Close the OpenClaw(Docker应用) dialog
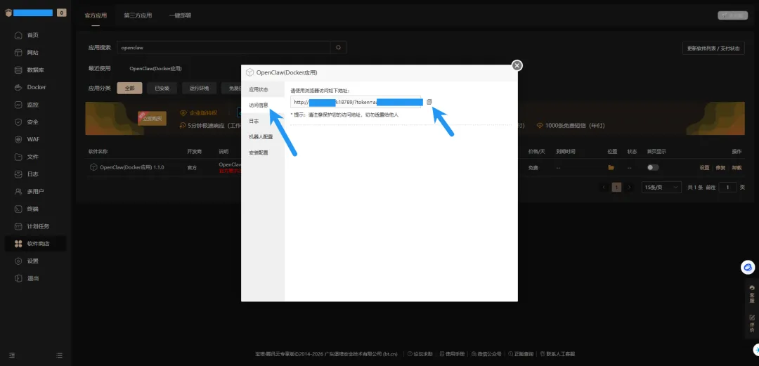Image resolution: width=759 pixels, height=366 pixels. point(517,65)
